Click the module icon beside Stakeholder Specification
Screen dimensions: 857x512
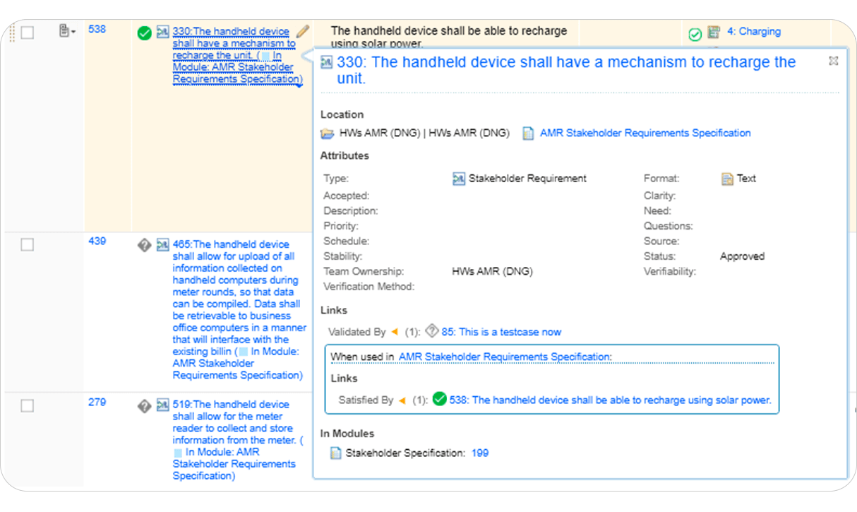click(x=336, y=453)
